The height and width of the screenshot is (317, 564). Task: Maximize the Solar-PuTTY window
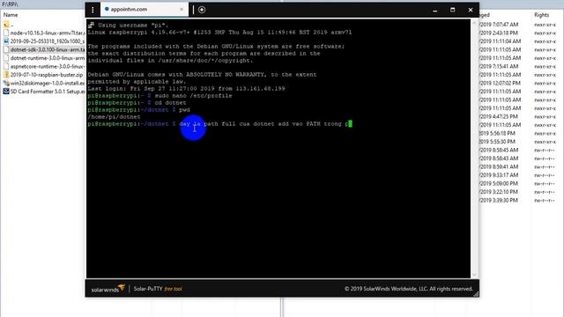tap(452, 10)
